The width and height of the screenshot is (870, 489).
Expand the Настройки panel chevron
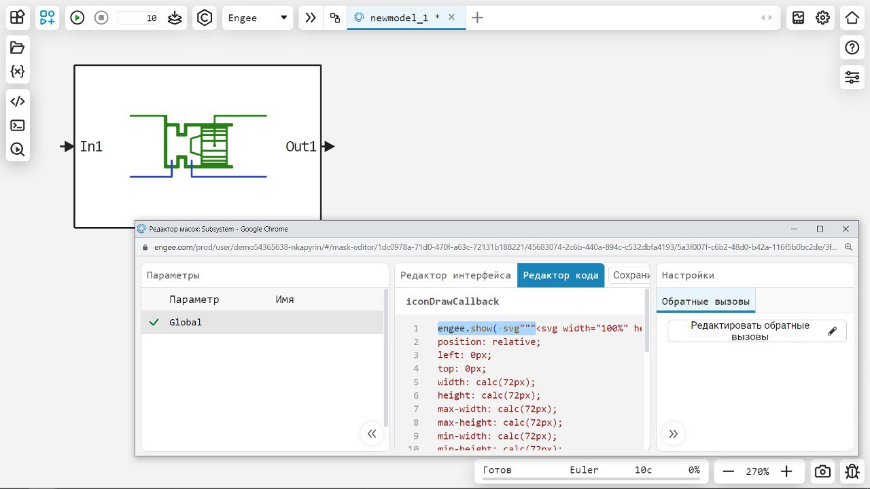(673, 433)
